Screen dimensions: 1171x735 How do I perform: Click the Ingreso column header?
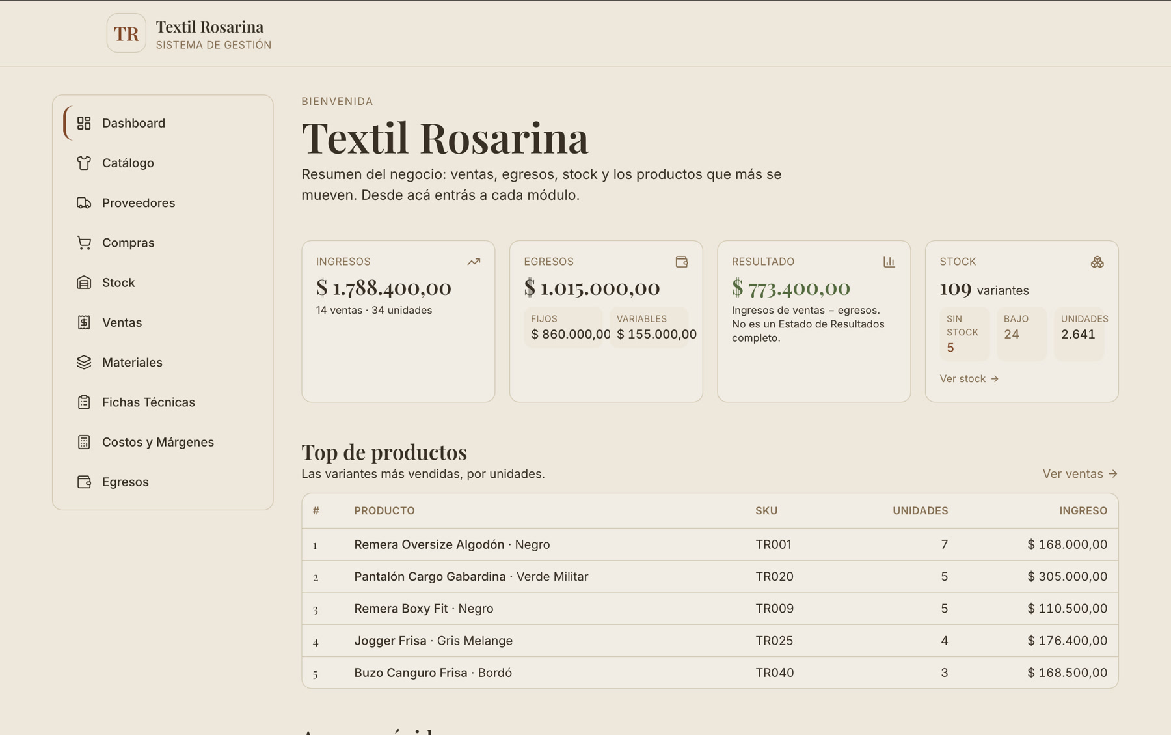pos(1083,510)
